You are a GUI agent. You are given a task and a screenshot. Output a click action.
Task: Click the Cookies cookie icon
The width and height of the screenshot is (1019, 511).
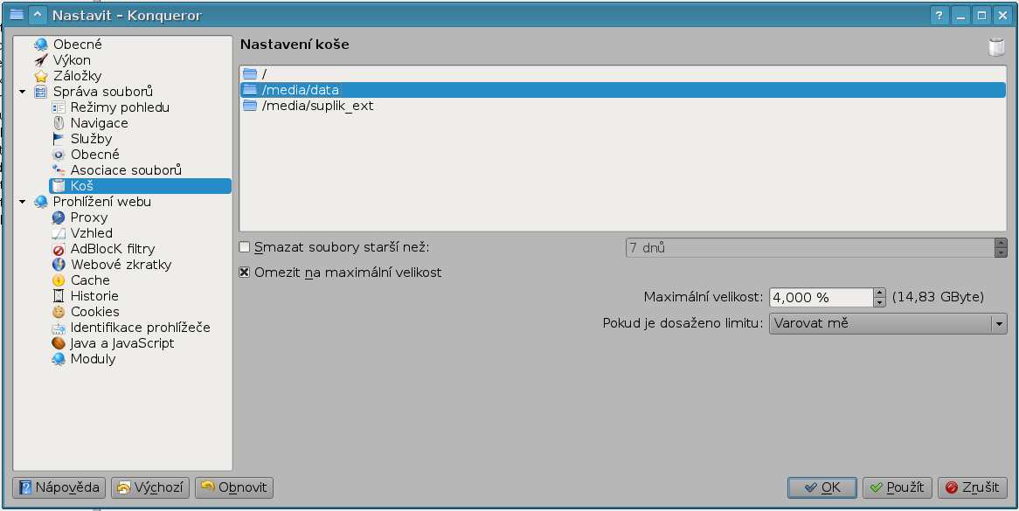click(x=59, y=312)
